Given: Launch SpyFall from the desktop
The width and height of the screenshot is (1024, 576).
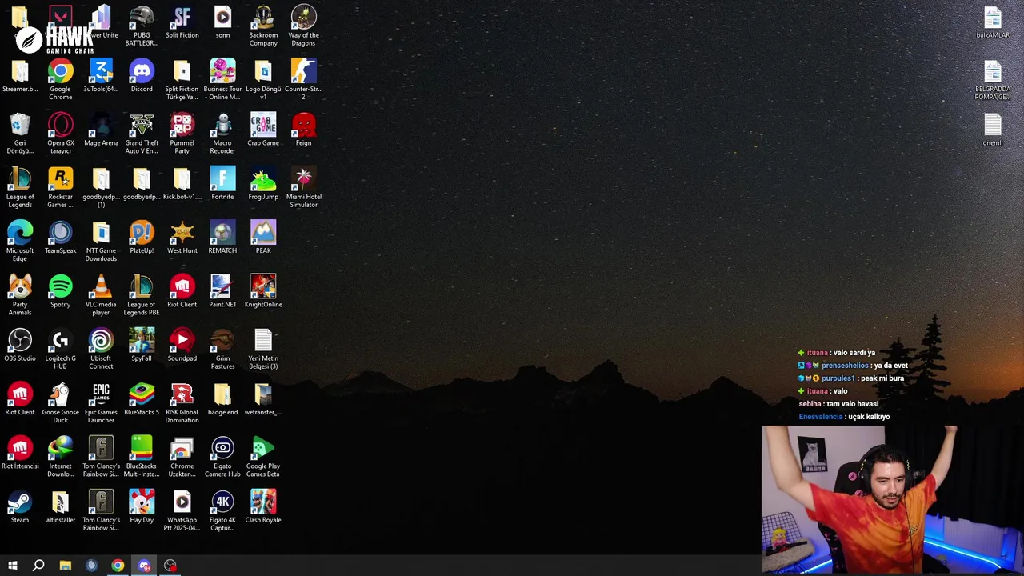Looking at the screenshot, I should 142,341.
